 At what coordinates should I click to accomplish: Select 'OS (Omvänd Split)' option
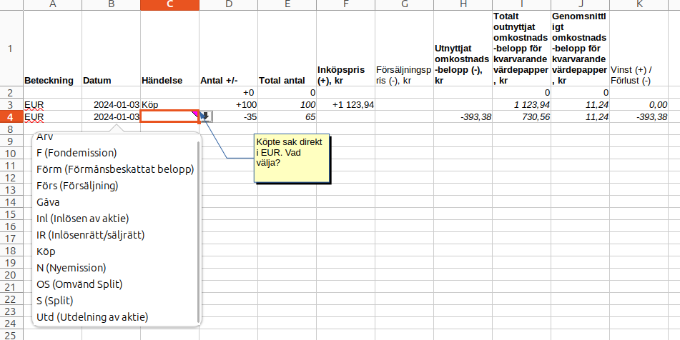(79, 284)
